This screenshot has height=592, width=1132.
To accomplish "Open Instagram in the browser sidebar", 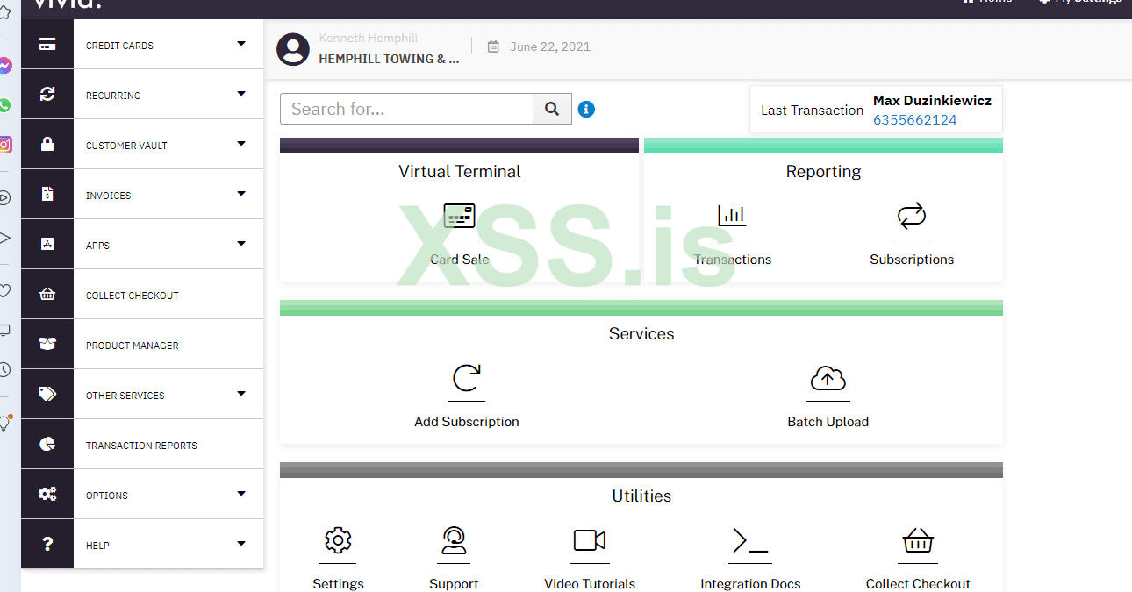I will coord(5,145).
